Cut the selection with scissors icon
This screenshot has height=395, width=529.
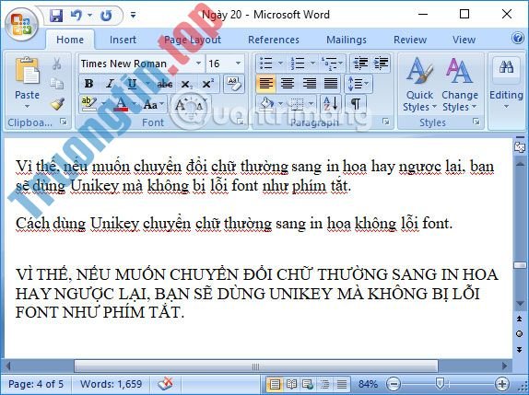point(57,64)
